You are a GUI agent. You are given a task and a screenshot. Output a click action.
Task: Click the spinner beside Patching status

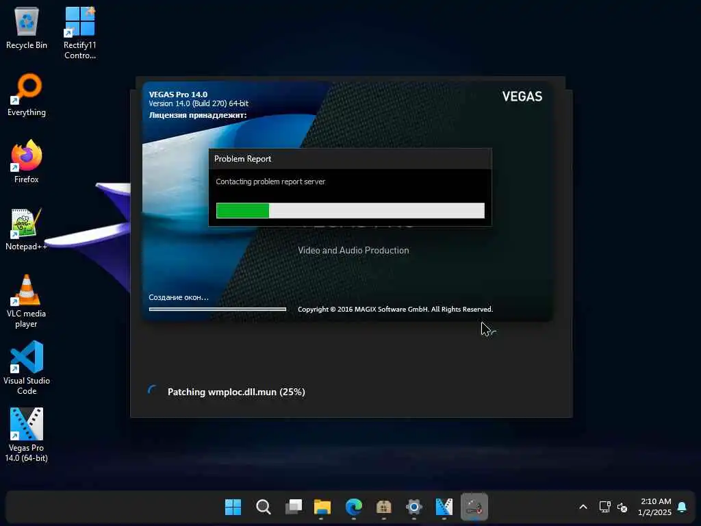pos(153,390)
